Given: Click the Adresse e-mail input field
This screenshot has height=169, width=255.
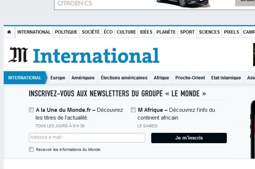Looking at the screenshot, I should pyautogui.click(x=87, y=137).
